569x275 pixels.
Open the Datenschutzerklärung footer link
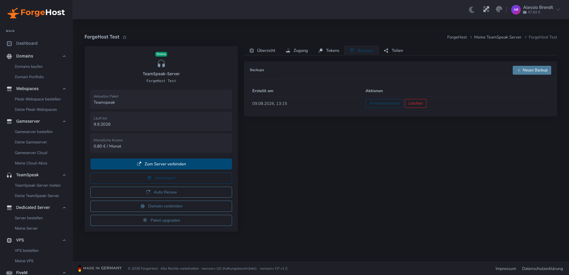(543, 269)
